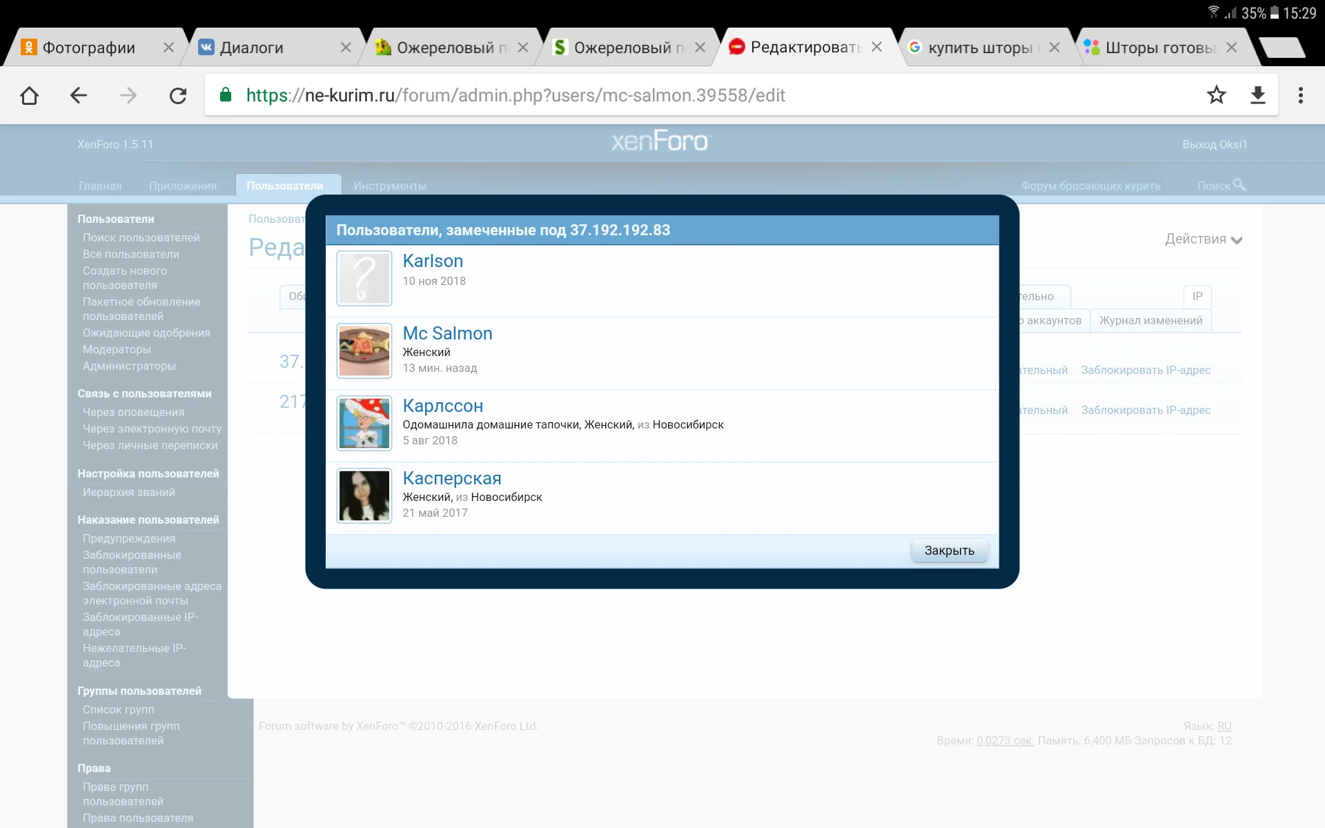Bookmark the page with the star icon
1325x828 pixels.
[x=1216, y=95]
